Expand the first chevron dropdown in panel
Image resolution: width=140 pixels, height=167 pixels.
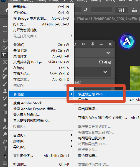click(x=108, y=53)
